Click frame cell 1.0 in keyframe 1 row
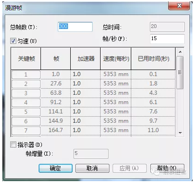Image resolution: width=196 pixels, height=183 pixels. pos(56,74)
